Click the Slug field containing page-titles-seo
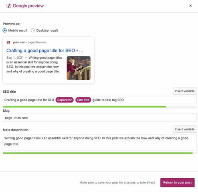The image size is (198, 192). pos(99,118)
